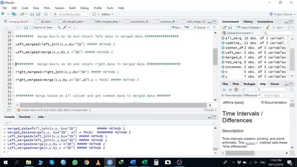Show more editor tabs chevron

coord(204,22)
